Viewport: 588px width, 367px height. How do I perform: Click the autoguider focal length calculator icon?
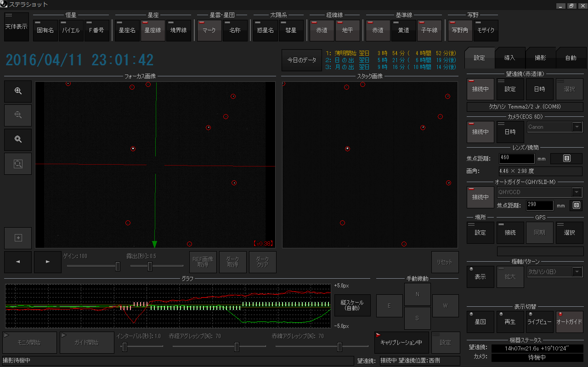coord(576,205)
